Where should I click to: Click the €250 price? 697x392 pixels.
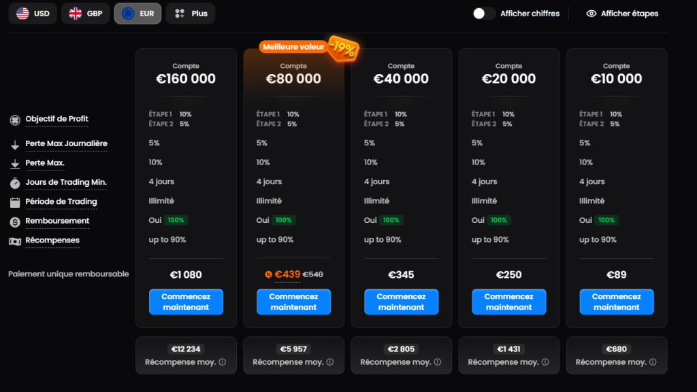point(508,274)
